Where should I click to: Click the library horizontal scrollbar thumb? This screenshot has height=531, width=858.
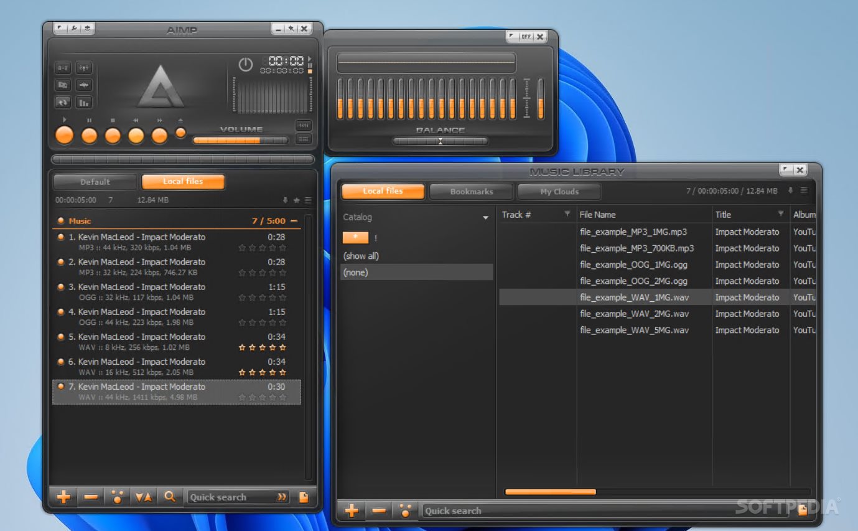(550, 492)
